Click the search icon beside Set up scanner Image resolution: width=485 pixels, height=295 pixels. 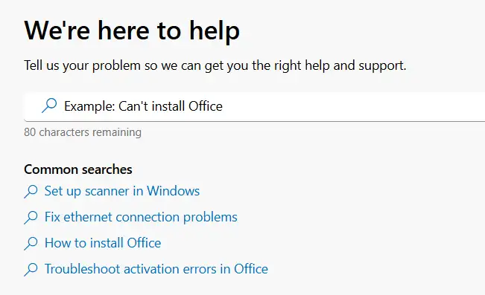pyautogui.click(x=31, y=191)
